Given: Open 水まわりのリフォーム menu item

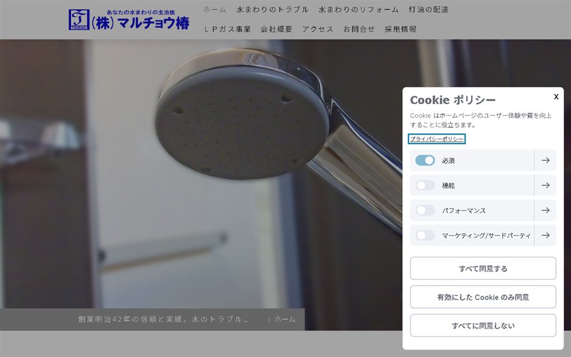Looking at the screenshot, I should click(358, 10).
